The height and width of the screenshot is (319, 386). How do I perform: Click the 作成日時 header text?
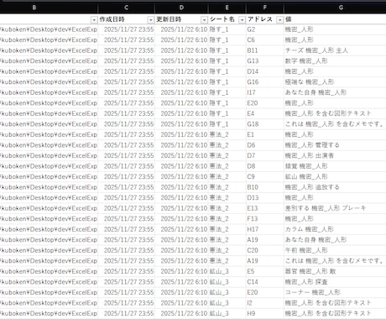(112, 19)
